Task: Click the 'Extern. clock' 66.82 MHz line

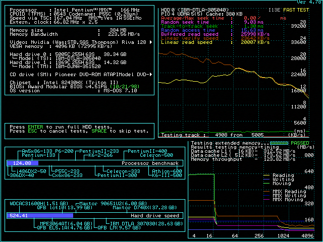Action: (53, 22)
